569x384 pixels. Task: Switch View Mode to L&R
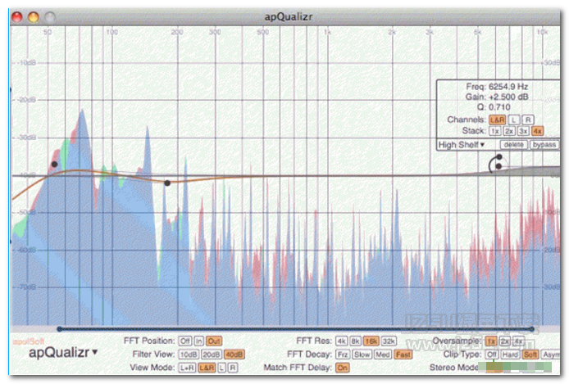207,368
